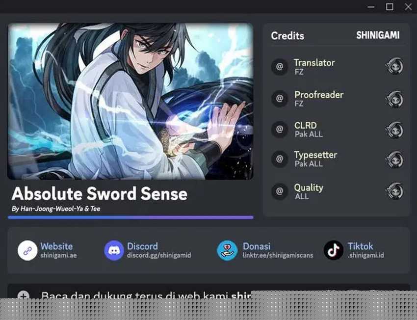Click the Donasi heart-in-hand icon
This screenshot has width=417, height=320.
[227, 250]
